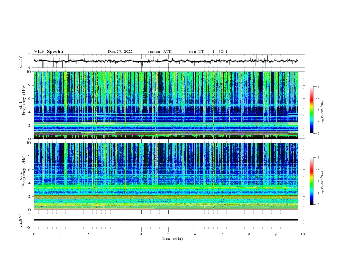This screenshot has height=263, width=341.
Task: Select the "Time (min)" x-axis label
Action: coord(172,239)
